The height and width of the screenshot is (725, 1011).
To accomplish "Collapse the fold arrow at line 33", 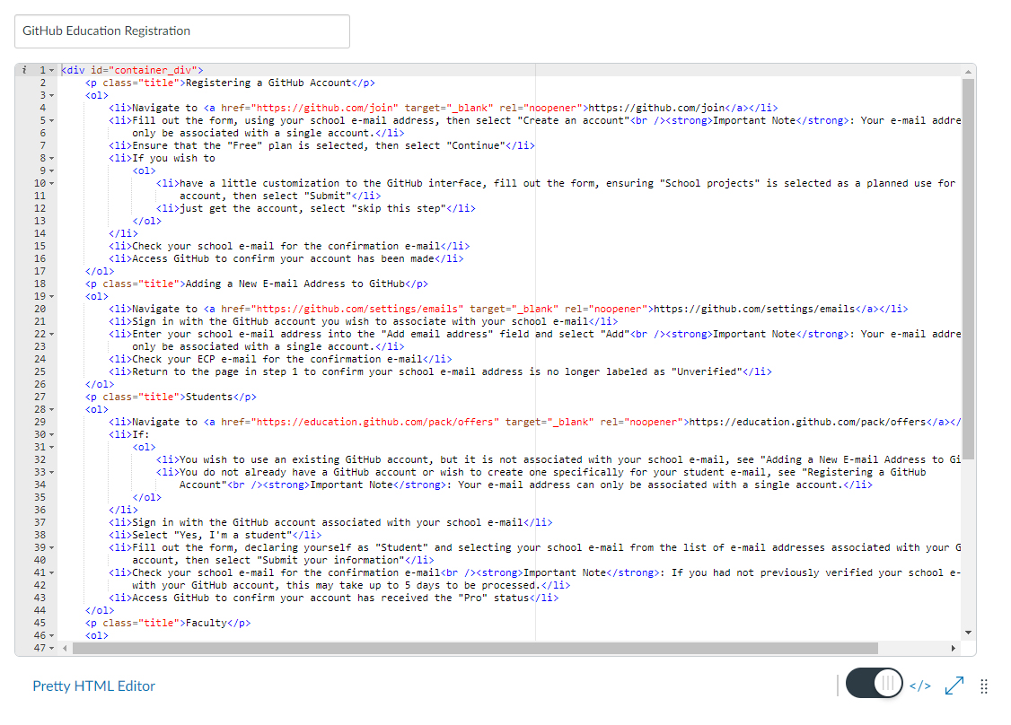I will (51, 472).
